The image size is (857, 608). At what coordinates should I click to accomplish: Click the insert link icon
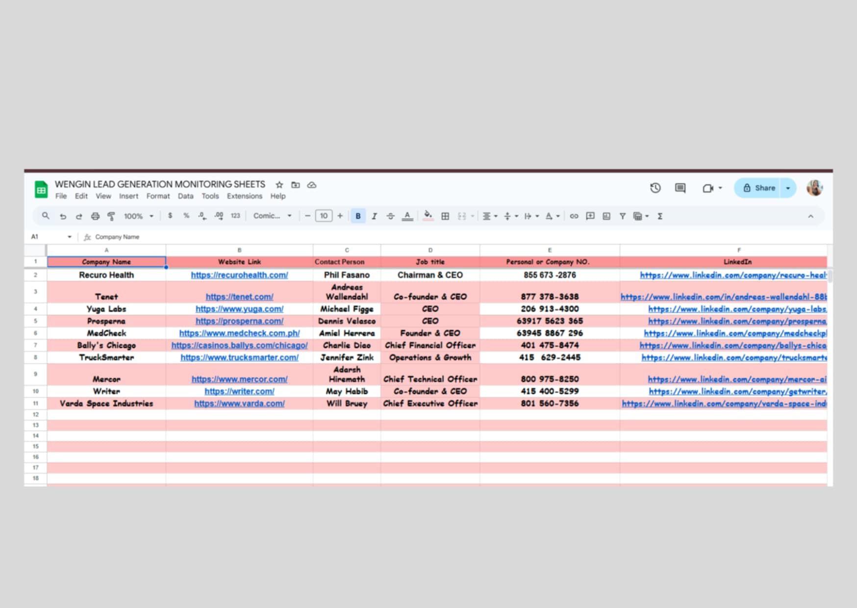(x=574, y=216)
